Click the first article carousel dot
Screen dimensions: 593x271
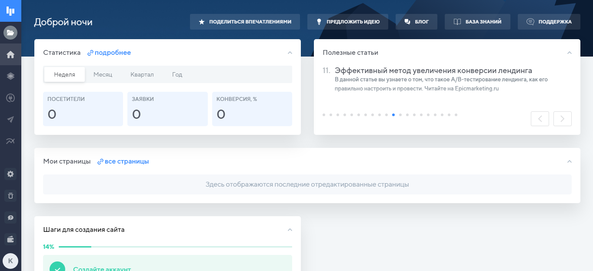coord(324,115)
